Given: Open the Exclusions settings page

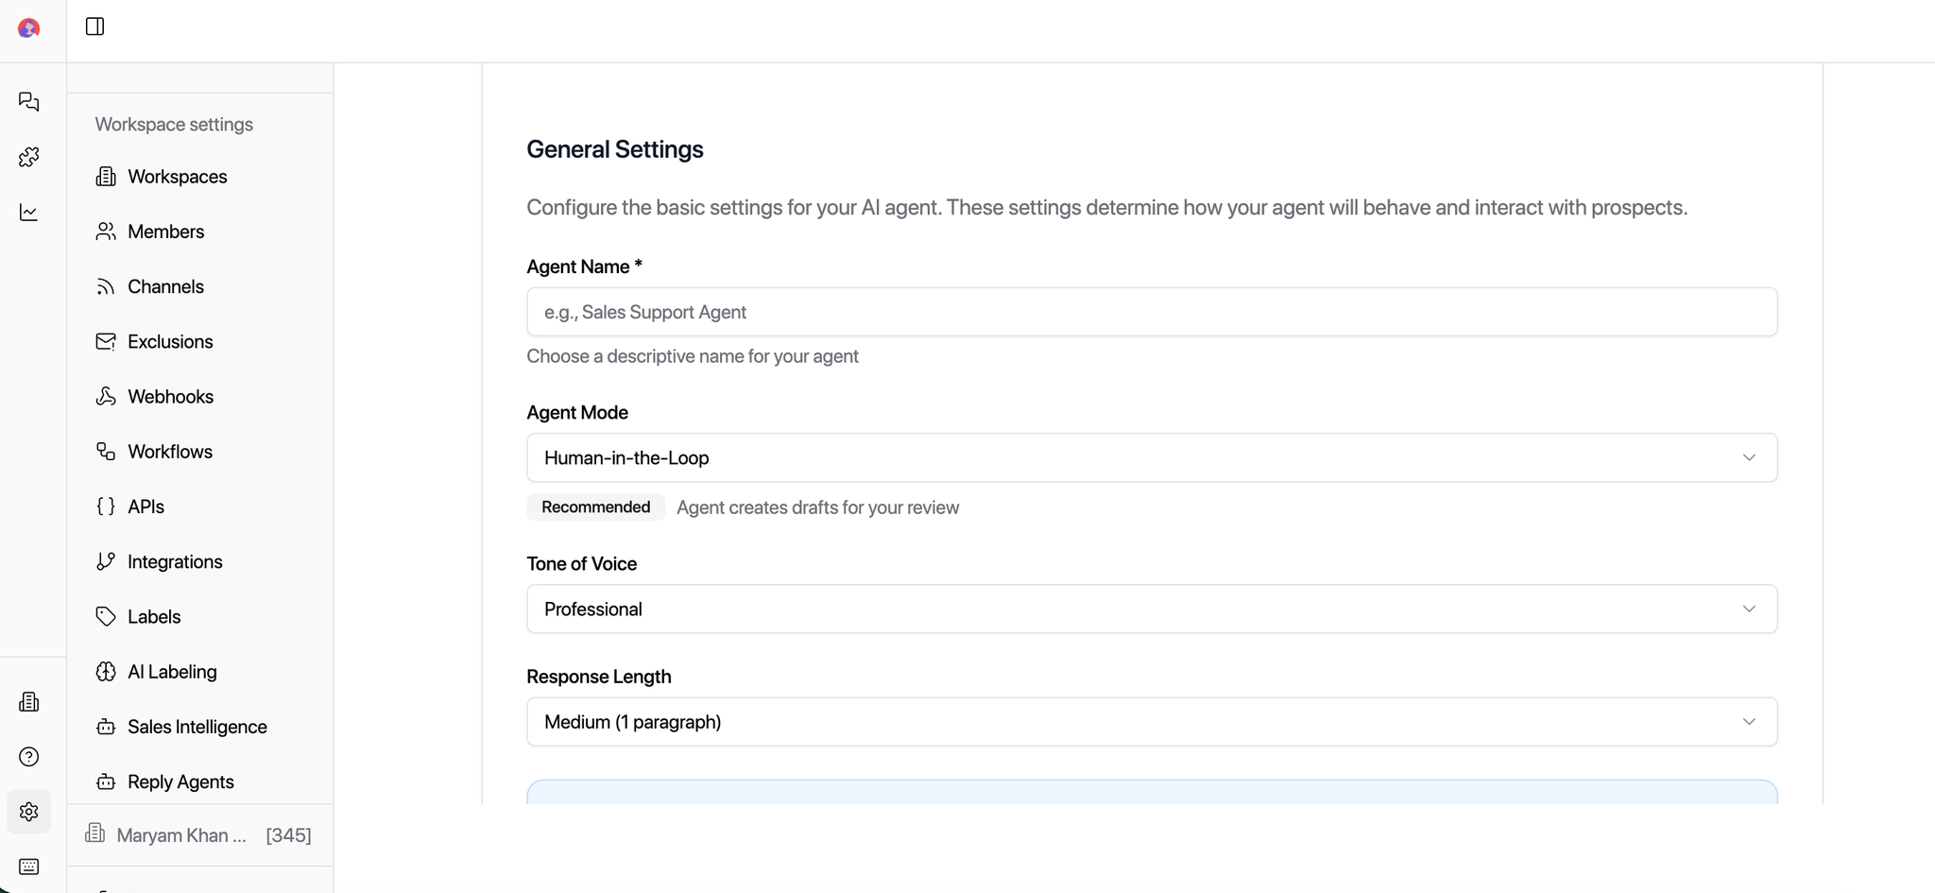Looking at the screenshot, I should tap(170, 342).
